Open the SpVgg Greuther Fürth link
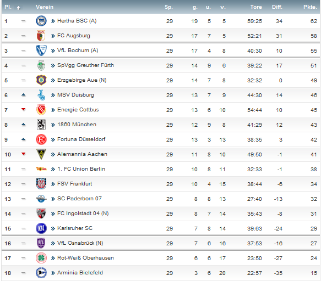Image resolution: width=321 pixels, height=281 pixels. click(85, 65)
